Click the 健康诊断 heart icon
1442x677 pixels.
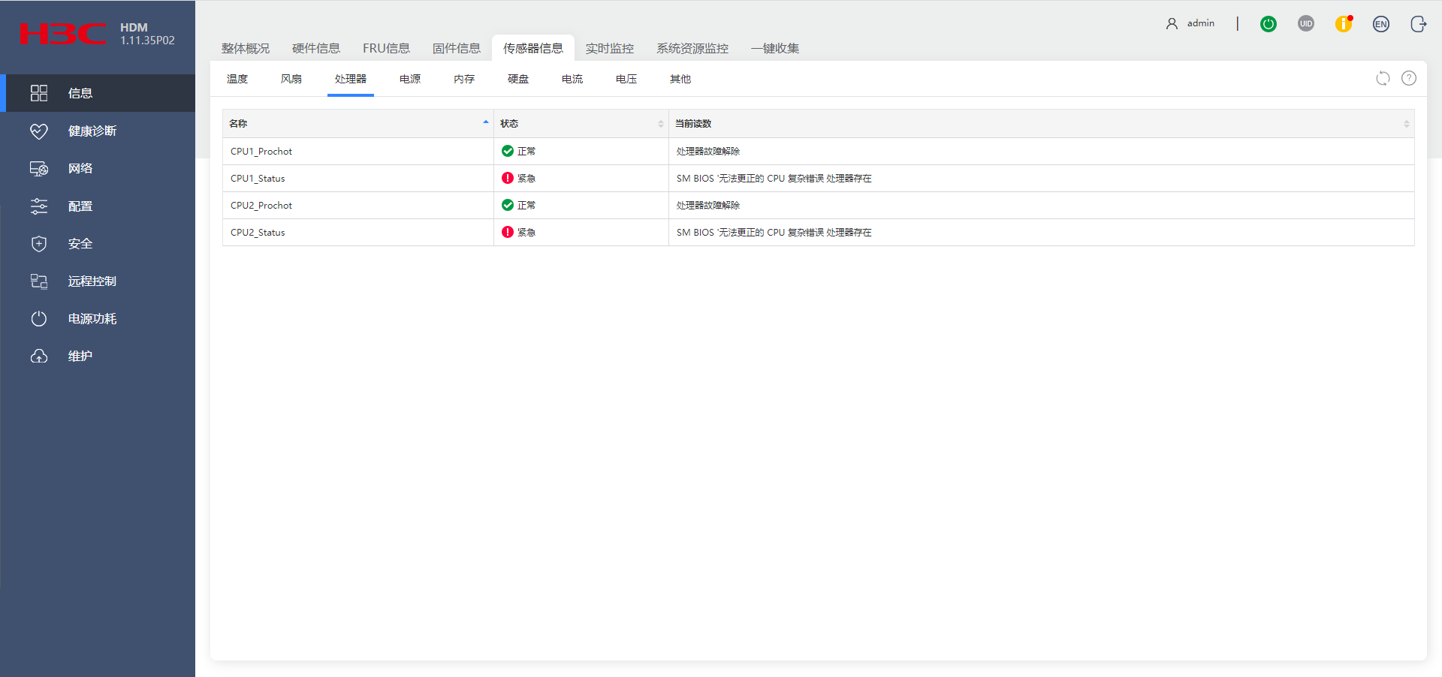pos(39,131)
